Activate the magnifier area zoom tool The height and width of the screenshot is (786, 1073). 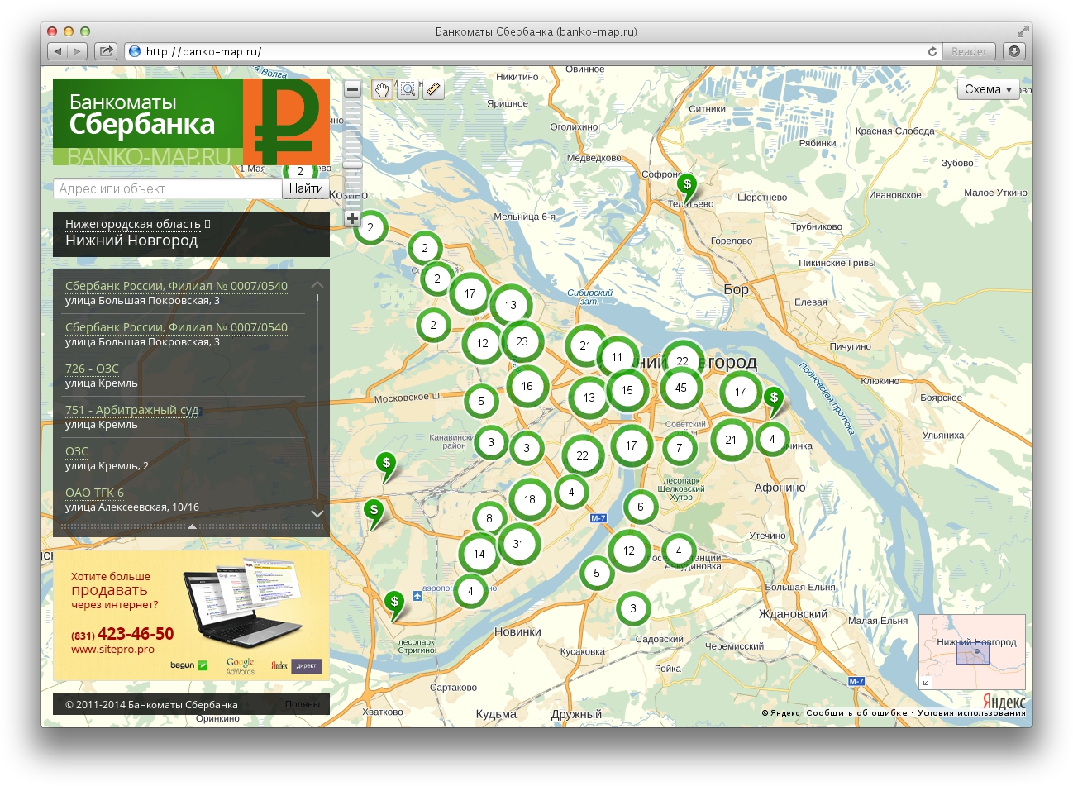tap(408, 89)
